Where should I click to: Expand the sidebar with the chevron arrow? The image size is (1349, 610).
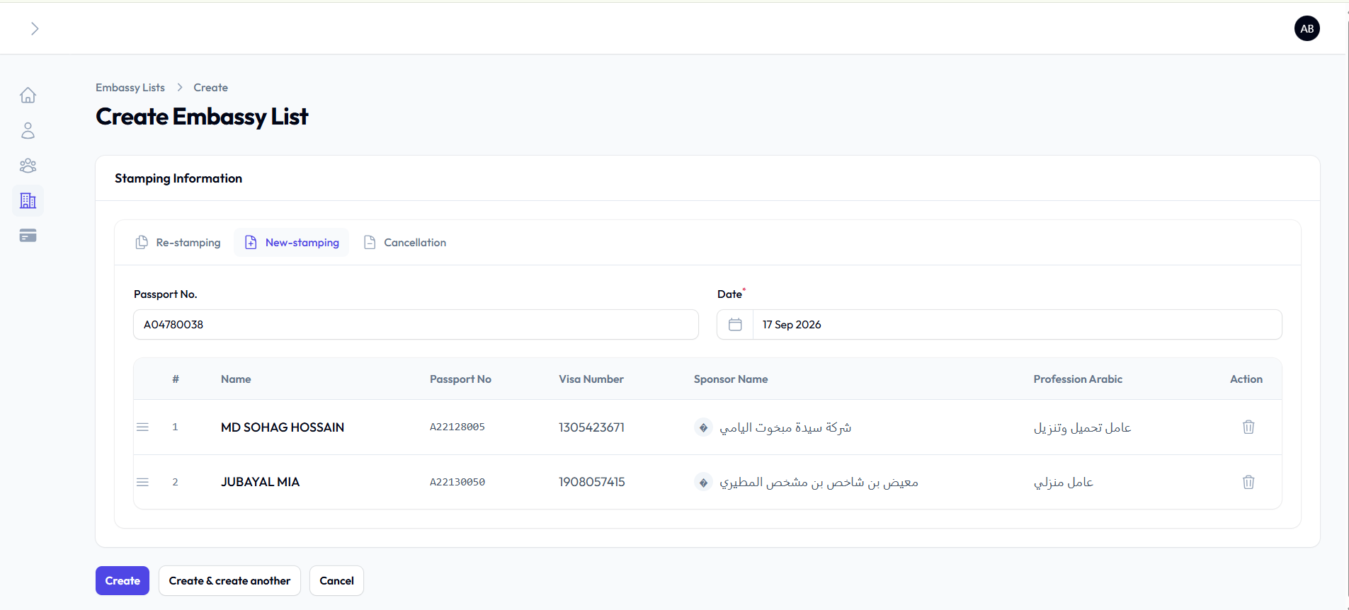coord(34,28)
